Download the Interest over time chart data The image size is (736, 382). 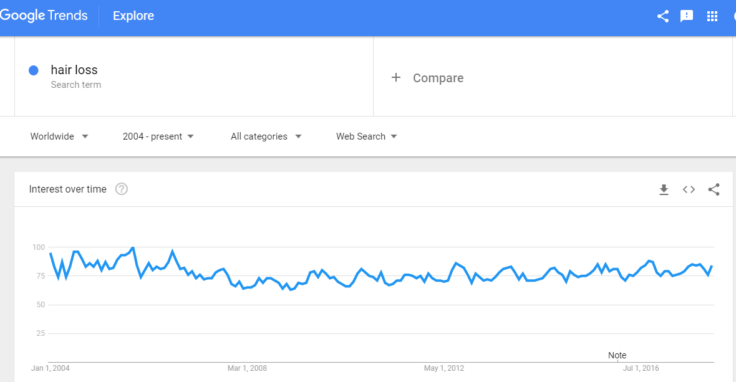coord(664,189)
